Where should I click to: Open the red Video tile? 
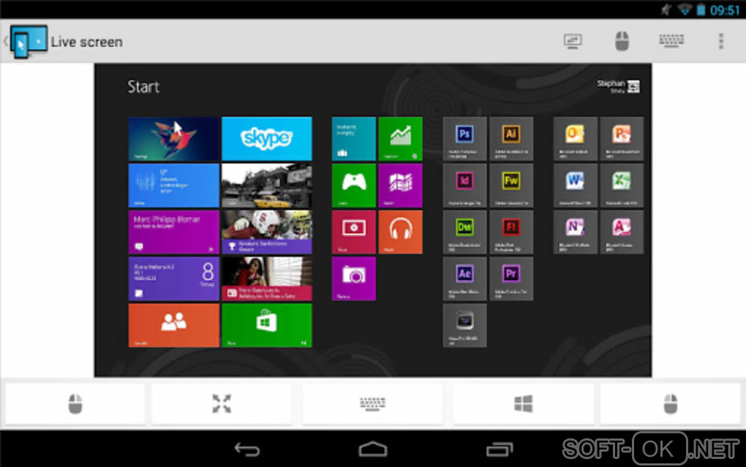(354, 232)
